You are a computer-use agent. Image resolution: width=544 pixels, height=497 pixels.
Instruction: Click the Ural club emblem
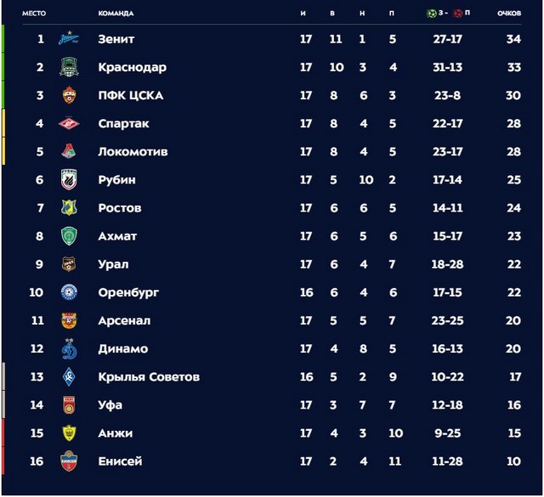point(69,264)
